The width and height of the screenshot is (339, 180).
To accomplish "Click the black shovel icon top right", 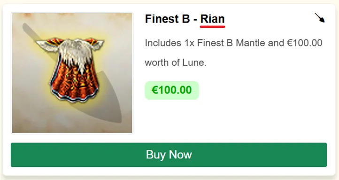I will [x=320, y=18].
